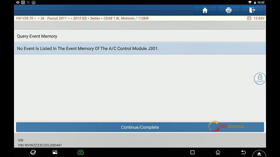The image size is (280, 157).
Task: Tap the battery voltage icon
Action: pos(249,18)
